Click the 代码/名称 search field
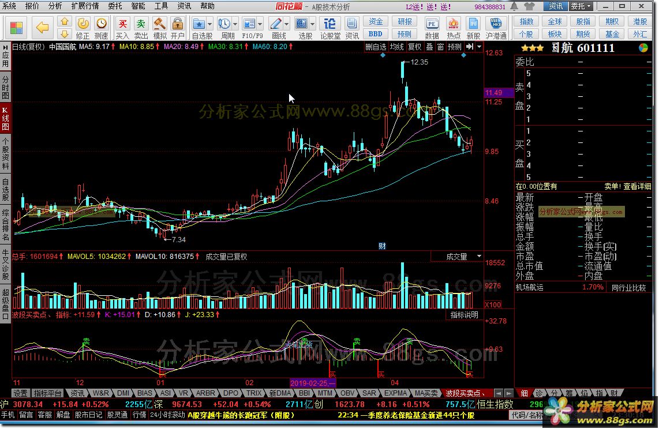This screenshot has height=429, width=659. click(x=527, y=416)
